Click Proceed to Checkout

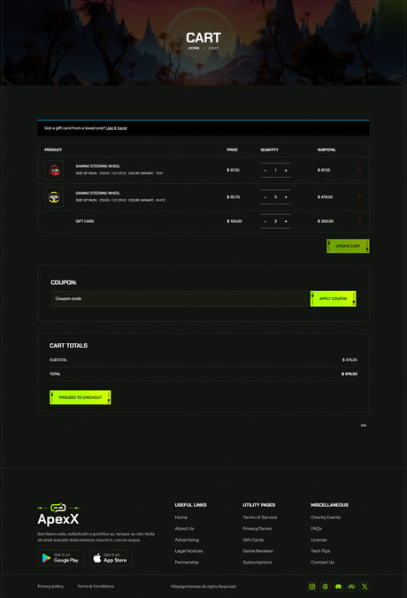coord(81,397)
